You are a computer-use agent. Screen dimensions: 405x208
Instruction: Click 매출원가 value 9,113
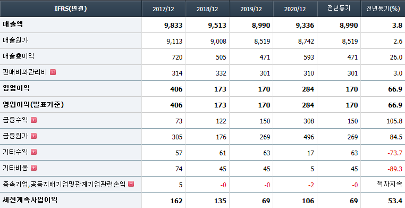coord(175,41)
